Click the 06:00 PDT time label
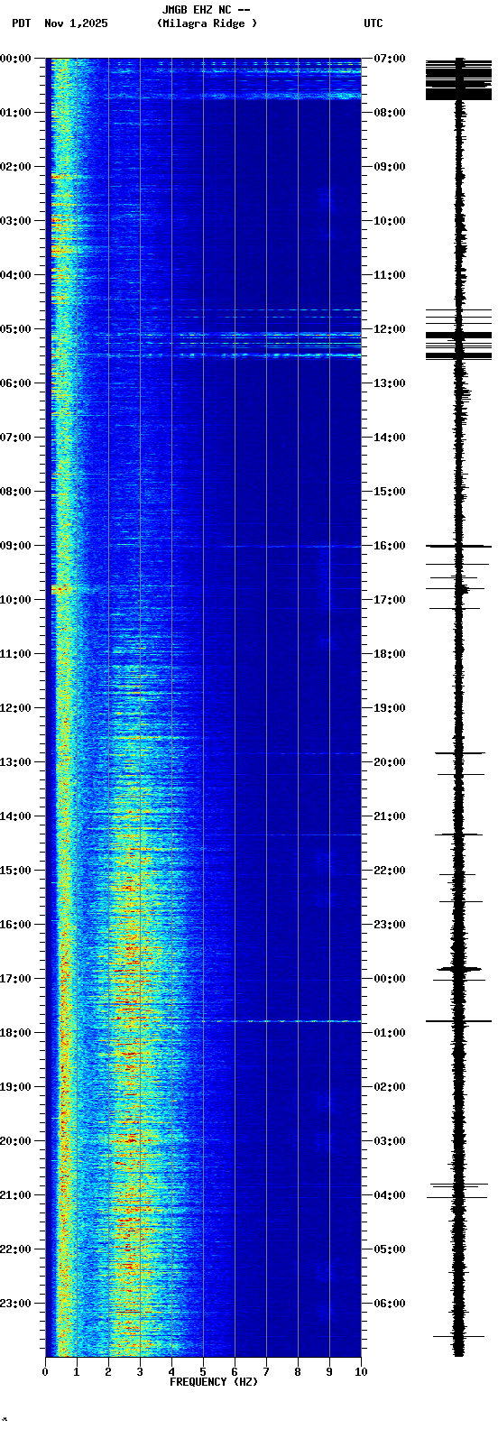The height and width of the screenshot is (1429, 498). pyautogui.click(x=15, y=383)
